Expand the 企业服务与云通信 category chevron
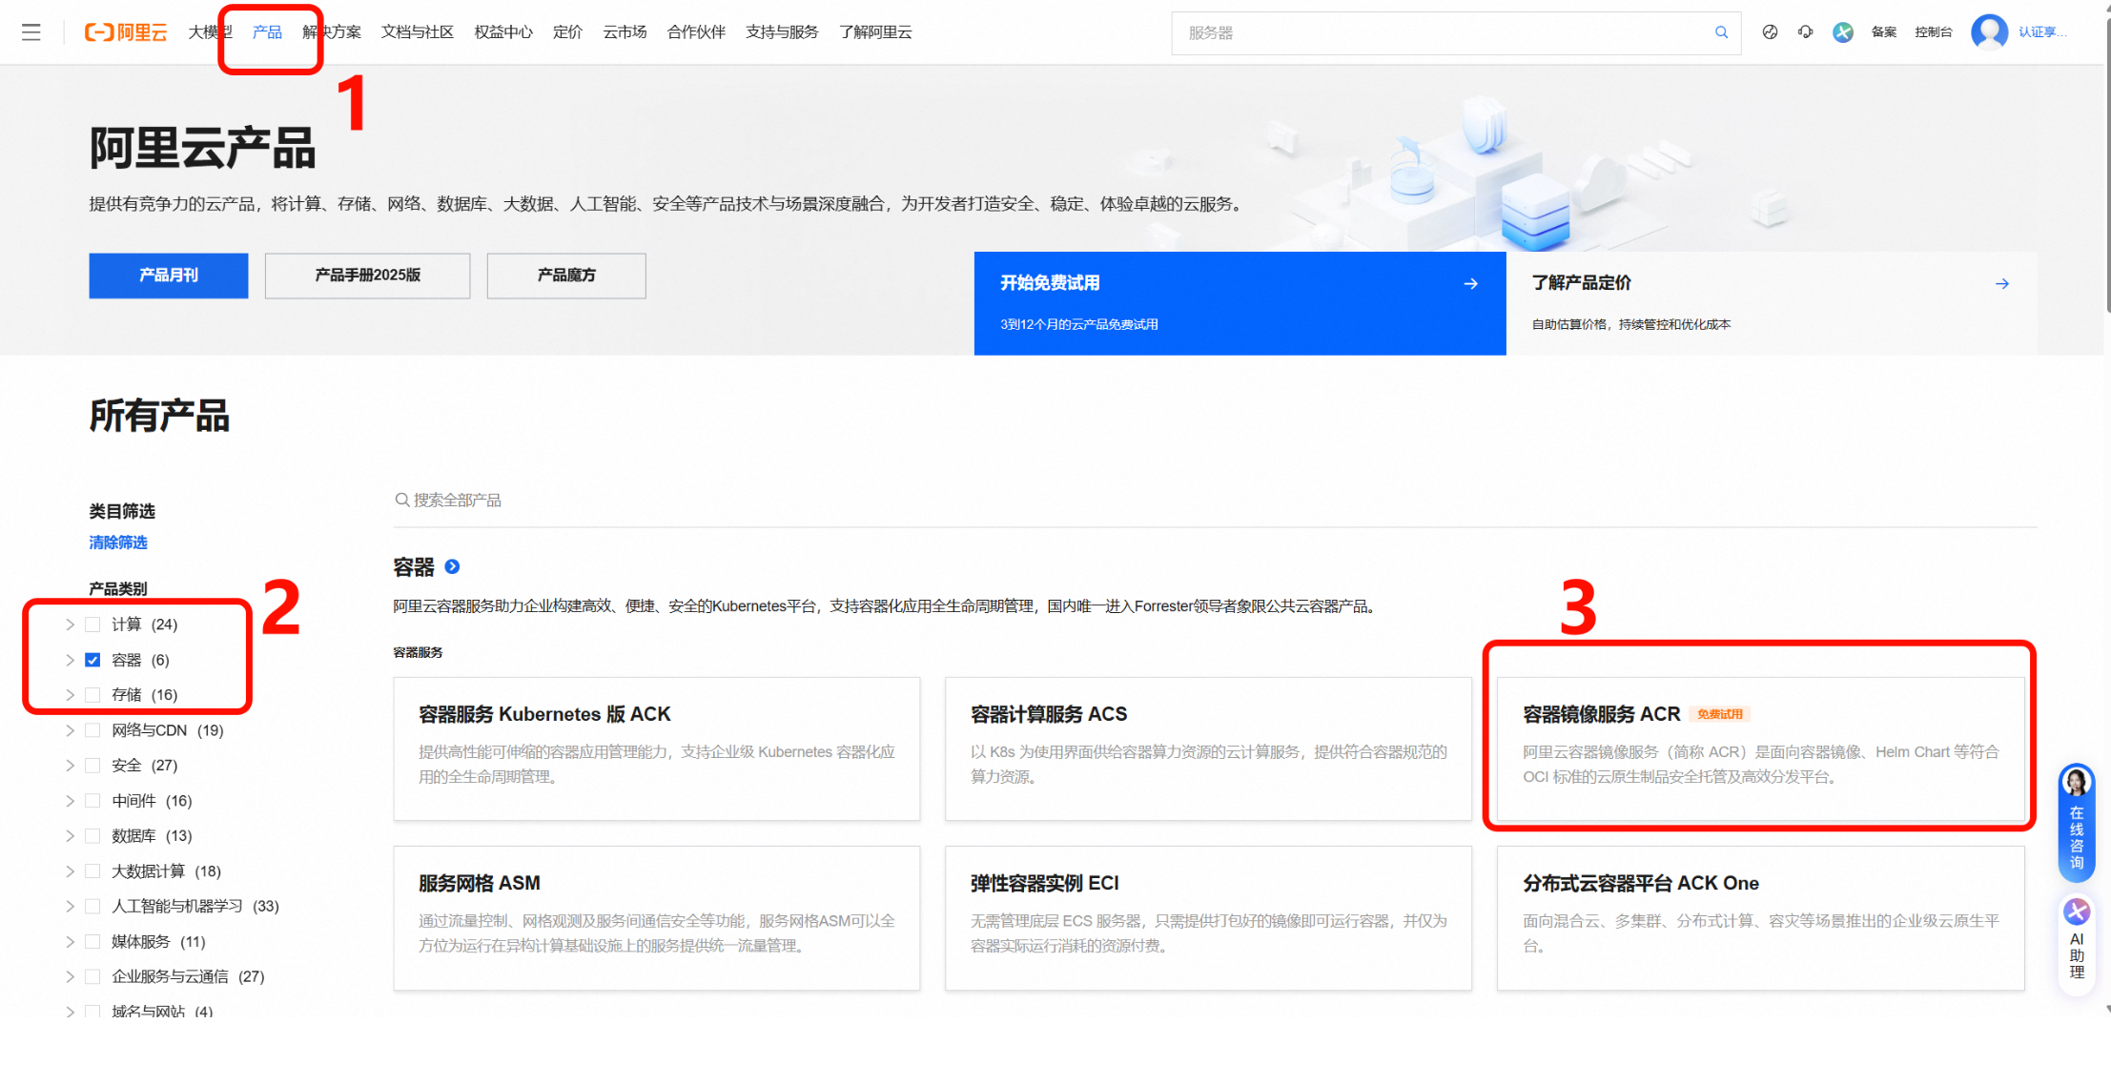Image resolution: width=2111 pixels, height=1065 pixels. coord(70,976)
